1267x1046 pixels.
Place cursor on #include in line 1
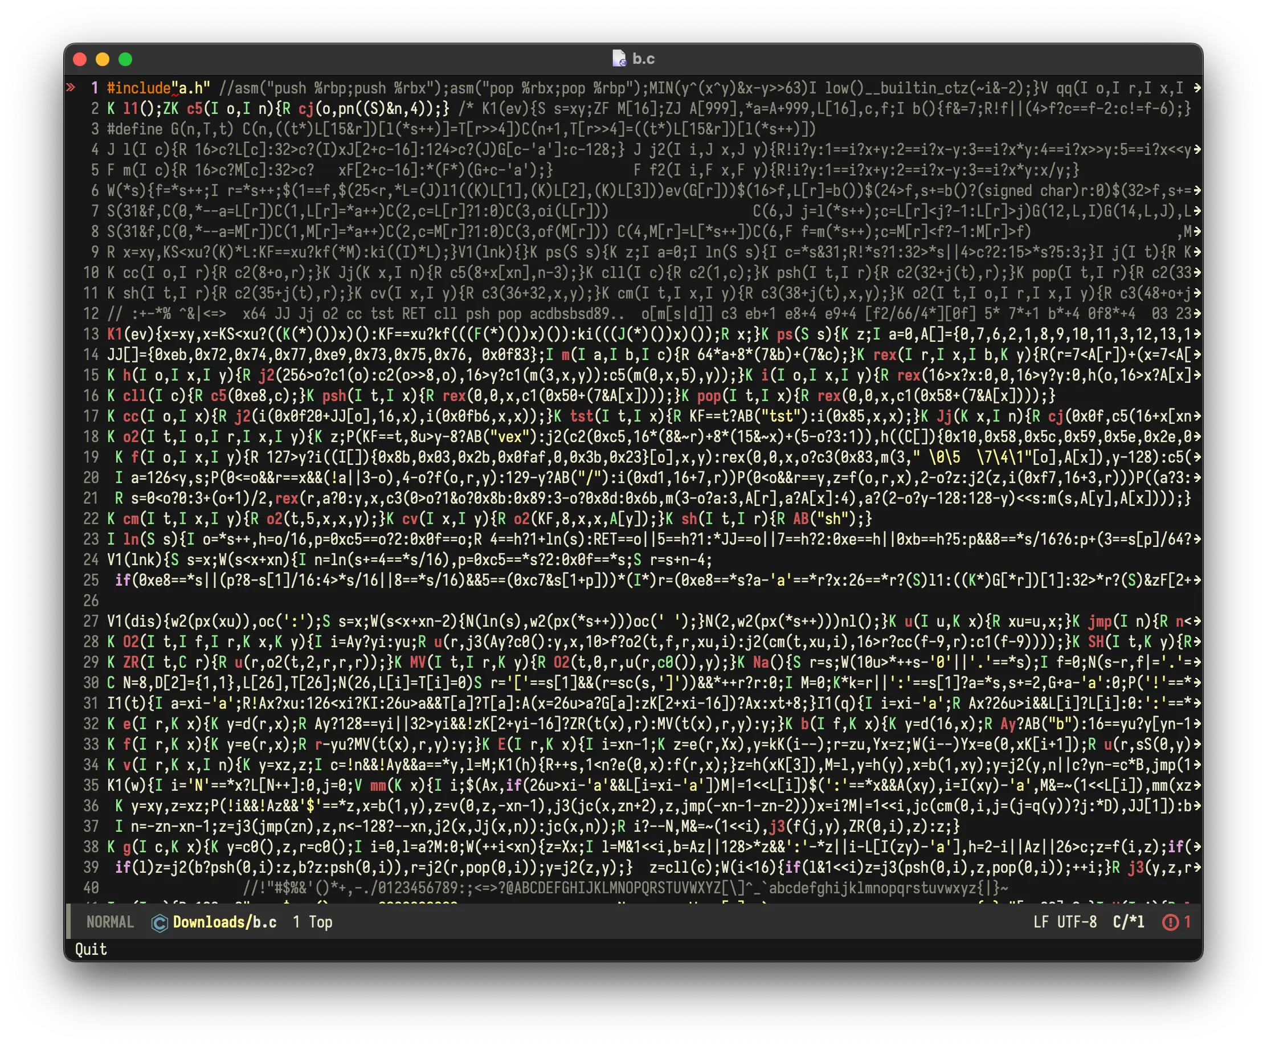tap(138, 88)
